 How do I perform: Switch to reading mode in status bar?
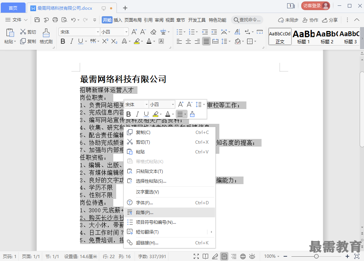pyautogui.click(x=205, y=256)
